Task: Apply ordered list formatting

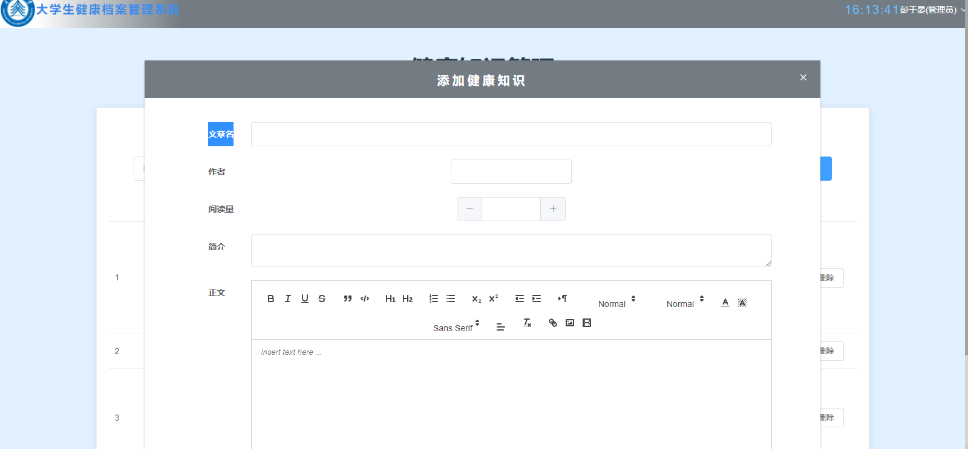Action: (434, 299)
